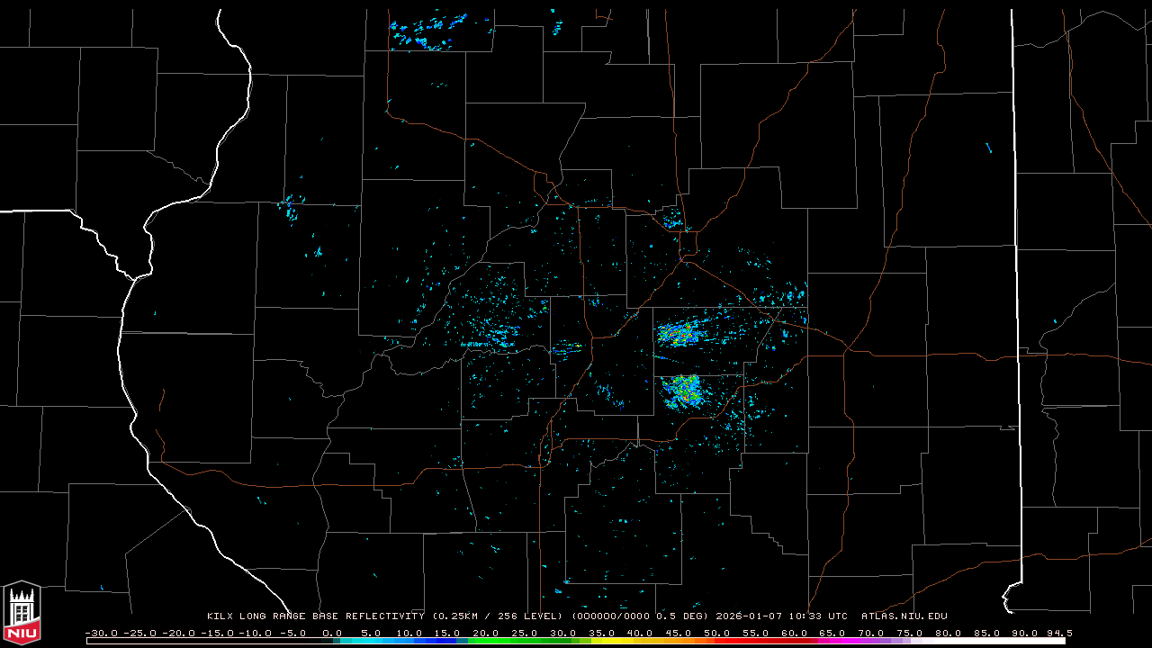Click the 30.0 scale label
The image size is (1152, 648).
point(563,633)
